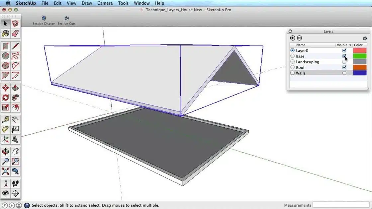Enable visibility for the Walls layer
Screen dimensions: 372x209
coord(344,73)
